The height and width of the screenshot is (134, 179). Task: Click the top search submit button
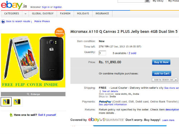(147, 1)
